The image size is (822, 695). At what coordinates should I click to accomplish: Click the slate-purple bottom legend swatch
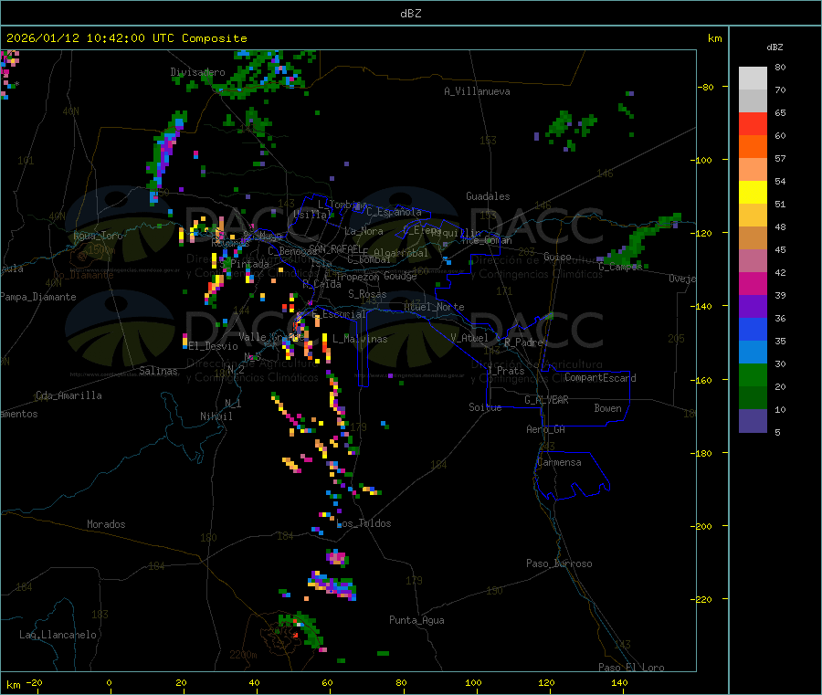(x=753, y=421)
